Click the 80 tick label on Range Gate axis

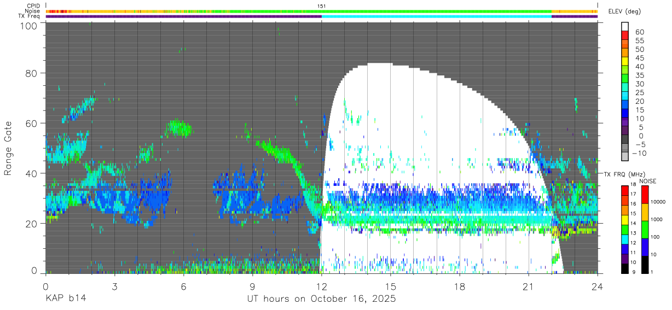[x=32, y=74]
